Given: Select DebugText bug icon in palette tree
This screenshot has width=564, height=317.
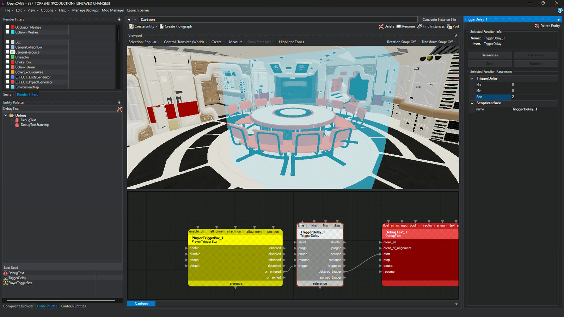Looking at the screenshot, I should tap(17, 120).
